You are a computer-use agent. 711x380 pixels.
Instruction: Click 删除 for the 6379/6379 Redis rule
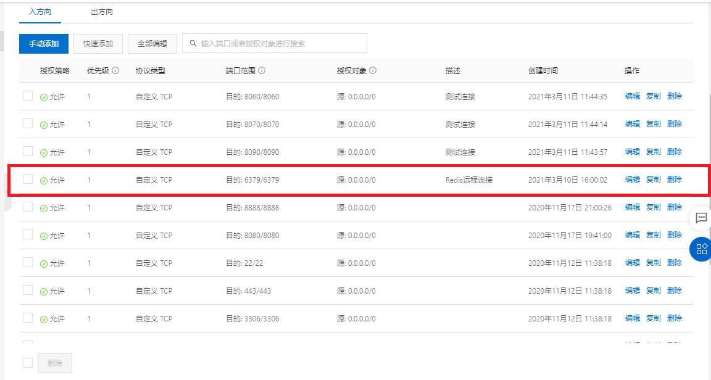pos(674,179)
